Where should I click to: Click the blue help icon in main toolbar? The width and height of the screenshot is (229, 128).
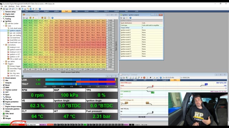tap(40, 9)
